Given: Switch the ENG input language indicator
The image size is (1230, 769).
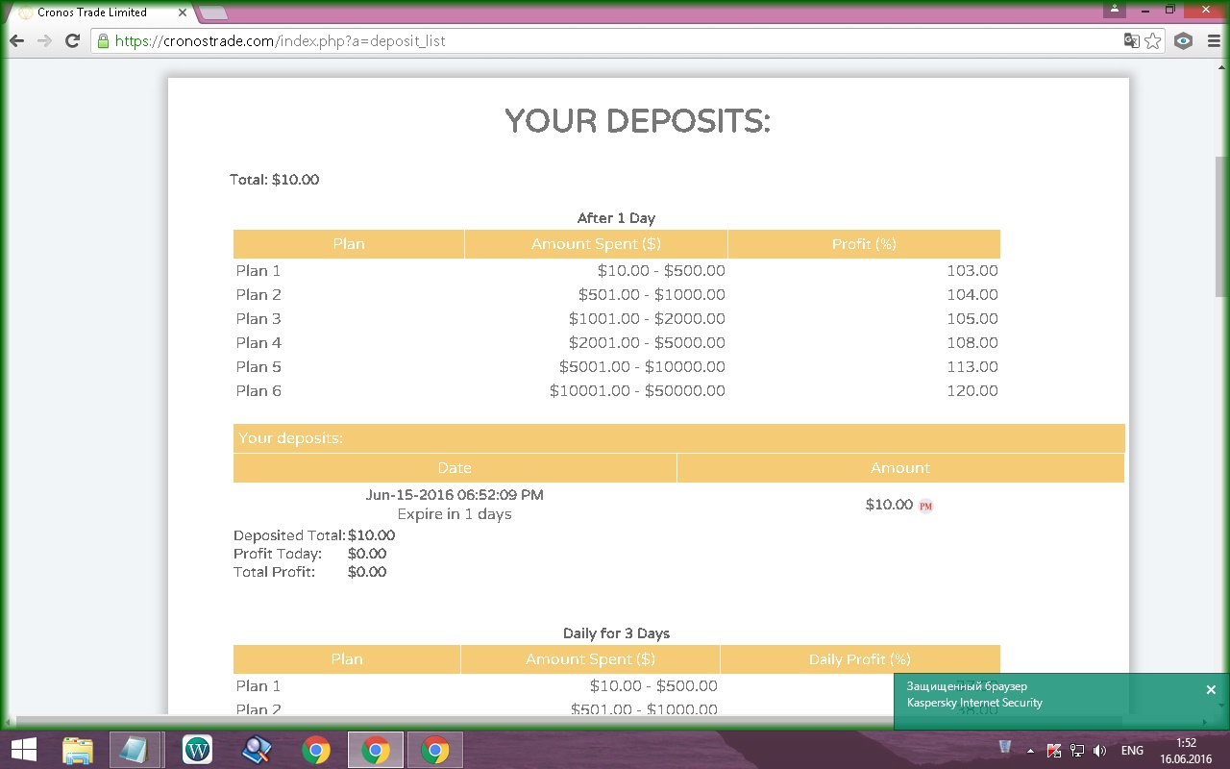Looking at the screenshot, I should [1132, 751].
